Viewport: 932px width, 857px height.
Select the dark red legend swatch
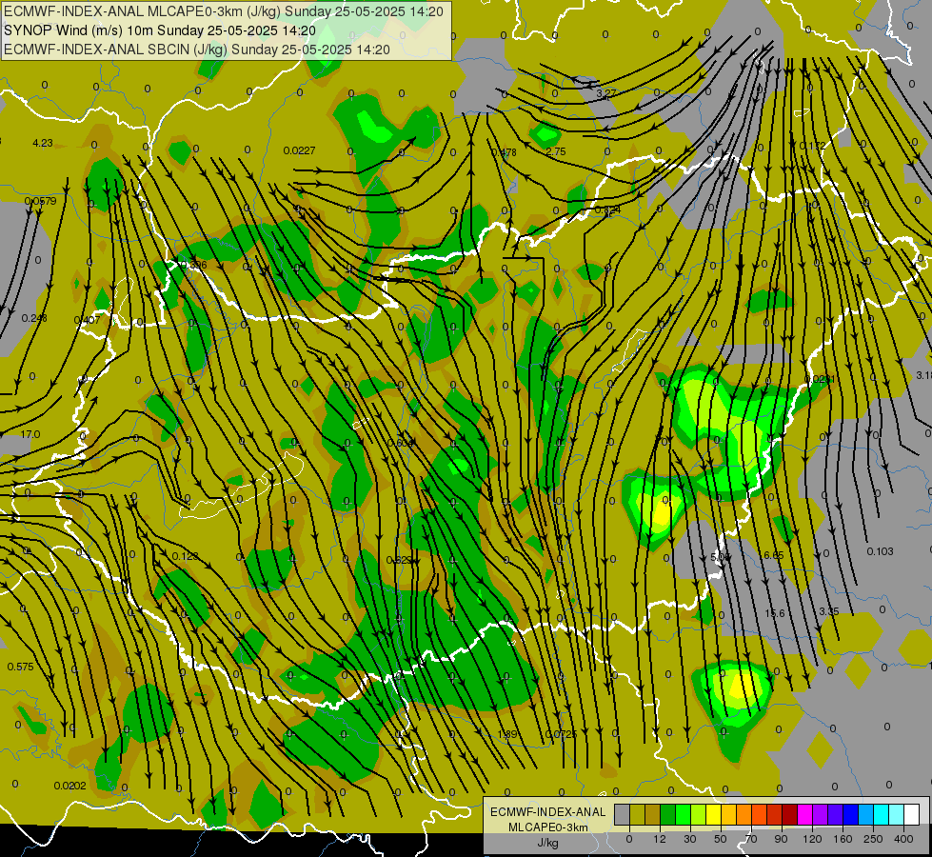coord(790,815)
